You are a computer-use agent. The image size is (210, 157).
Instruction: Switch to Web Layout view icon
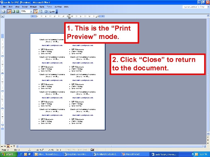tap(5, 147)
